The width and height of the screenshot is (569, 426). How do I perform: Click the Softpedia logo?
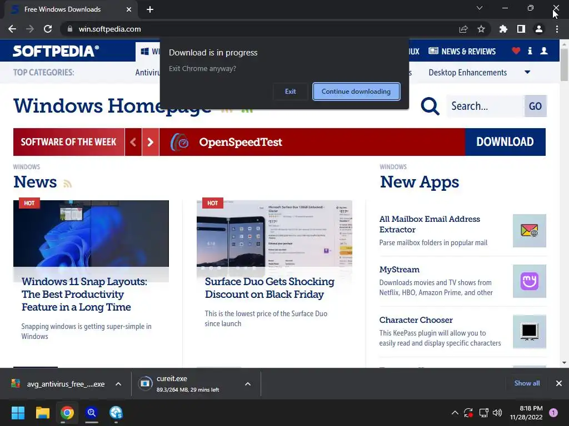(x=56, y=51)
